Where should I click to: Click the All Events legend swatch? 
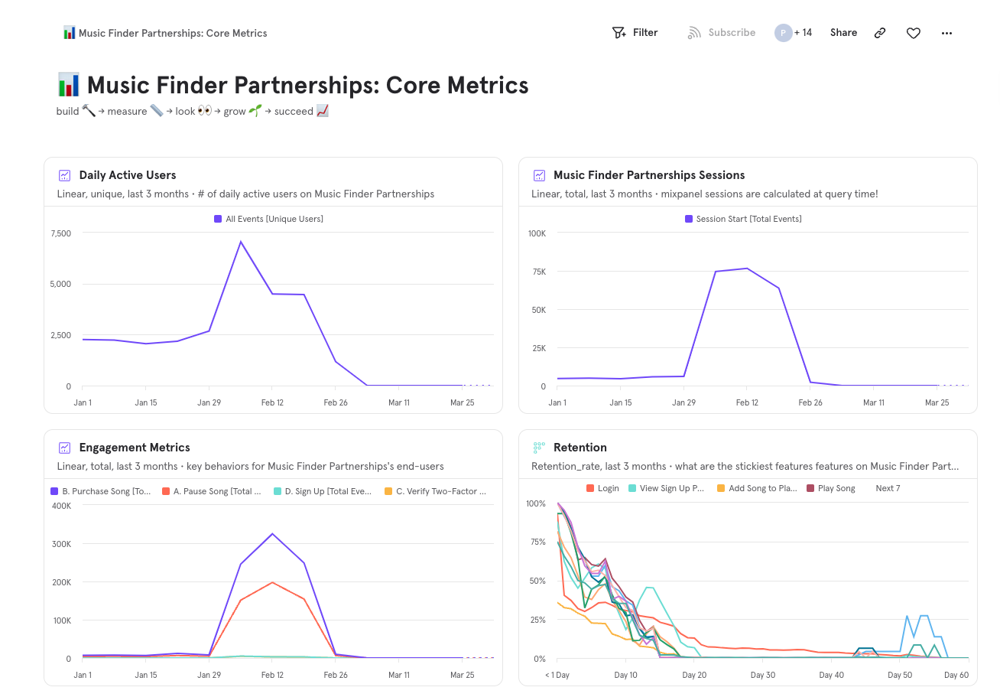tap(218, 219)
